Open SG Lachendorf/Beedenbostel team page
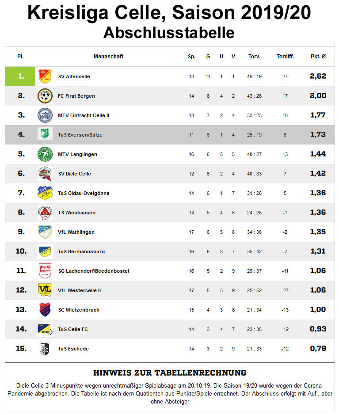339x415 pixels. pos(93,271)
